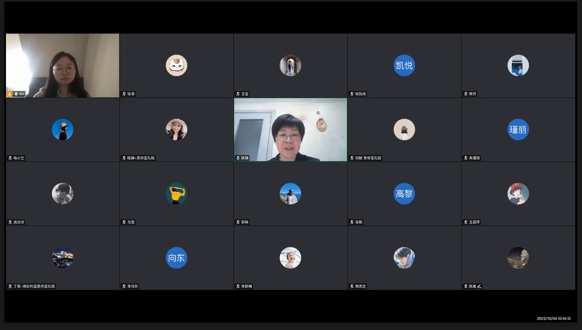This screenshot has height=330, width=582.
Task: Click 陈瑛's active green microphone icon
Action: [x=238, y=158]
